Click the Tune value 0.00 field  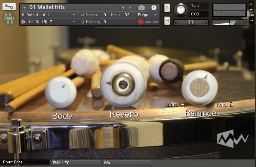[199, 14]
